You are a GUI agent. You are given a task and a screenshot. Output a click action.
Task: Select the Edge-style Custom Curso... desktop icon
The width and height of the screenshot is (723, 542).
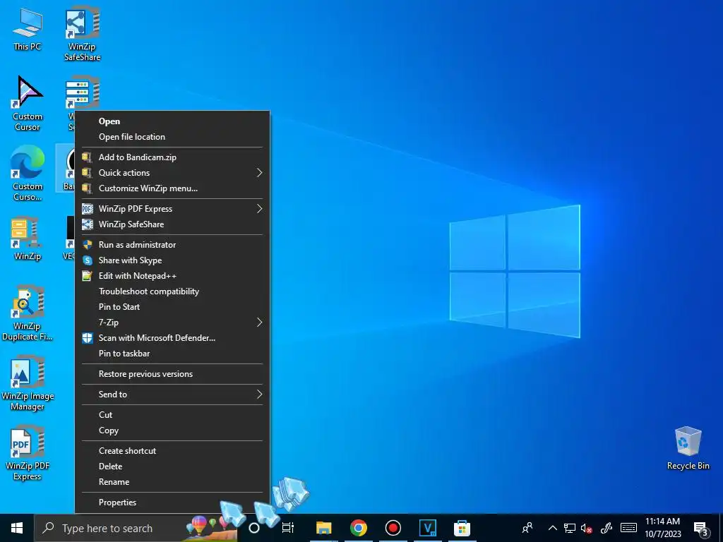pos(28,174)
